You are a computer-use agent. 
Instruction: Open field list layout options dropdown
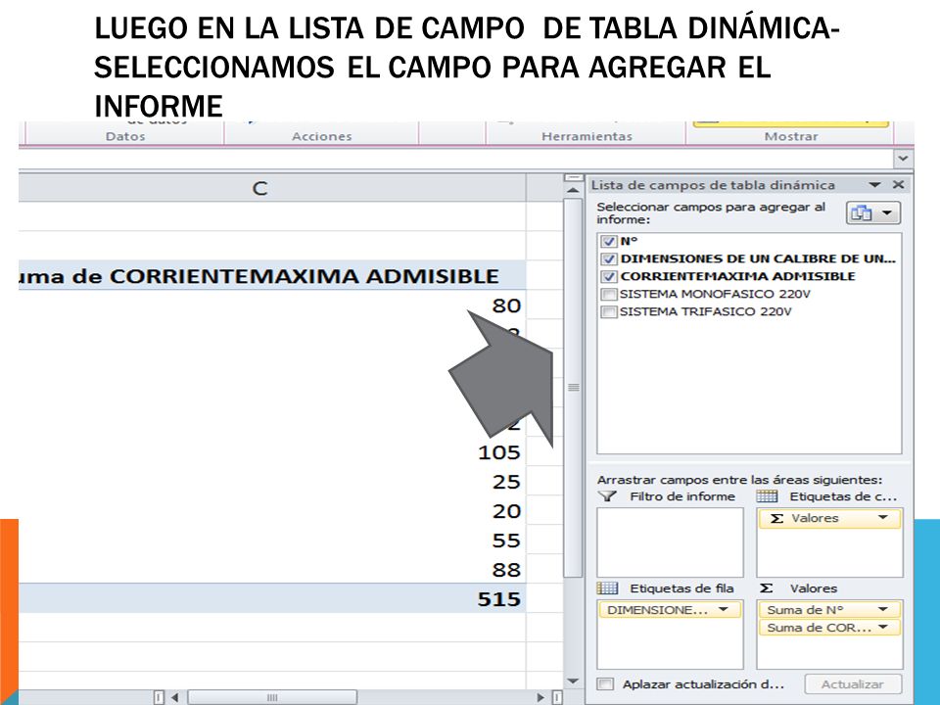coord(873,212)
